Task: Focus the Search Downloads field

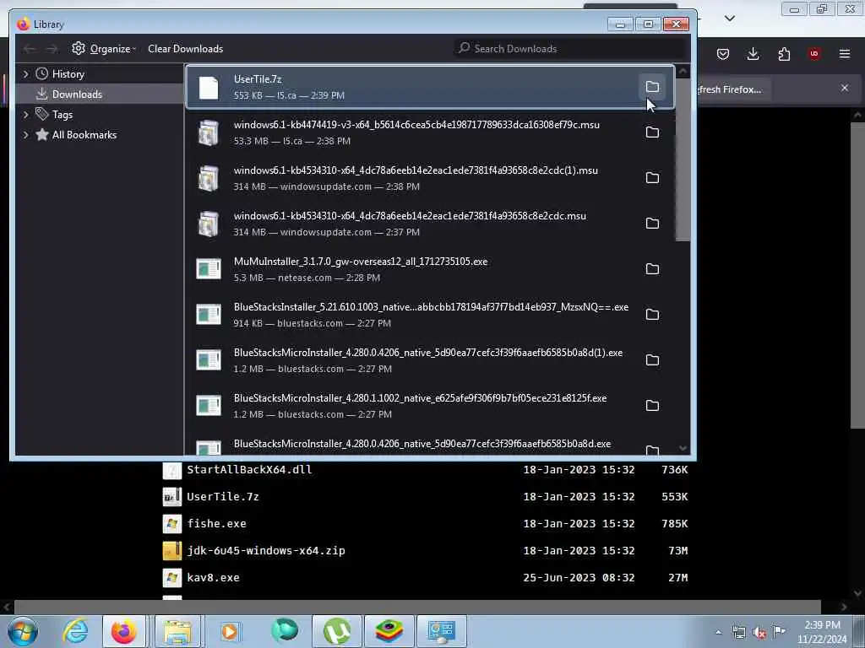Action: [x=571, y=48]
